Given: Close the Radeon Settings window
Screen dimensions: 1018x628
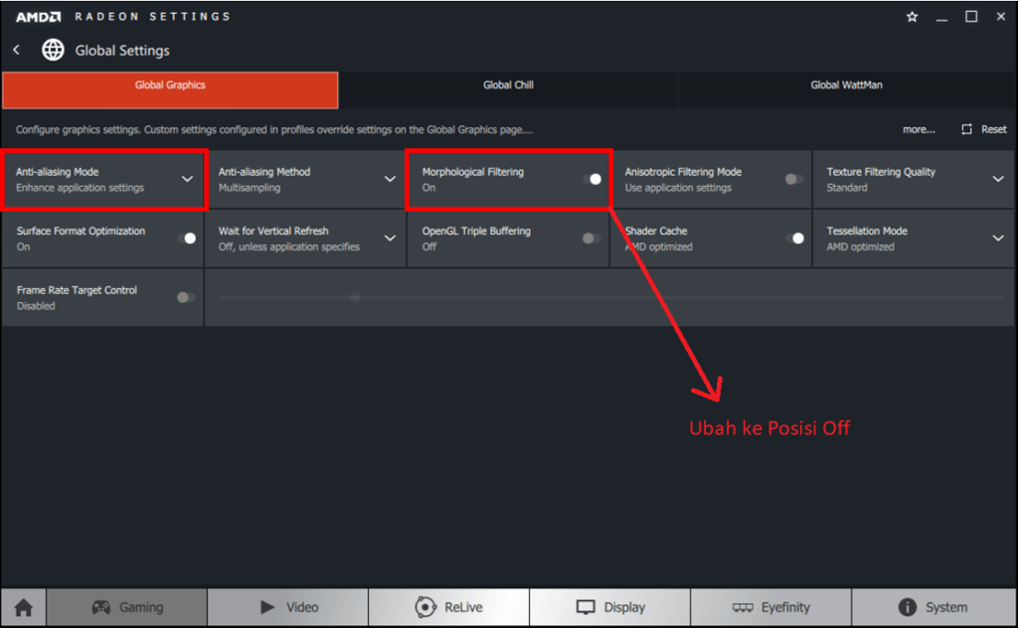Looking at the screenshot, I should pyautogui.click(x=1000, y=17).
